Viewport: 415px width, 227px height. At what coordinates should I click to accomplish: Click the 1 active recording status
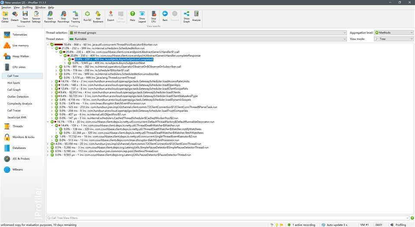pyautogui.click(x=302, y=225)
